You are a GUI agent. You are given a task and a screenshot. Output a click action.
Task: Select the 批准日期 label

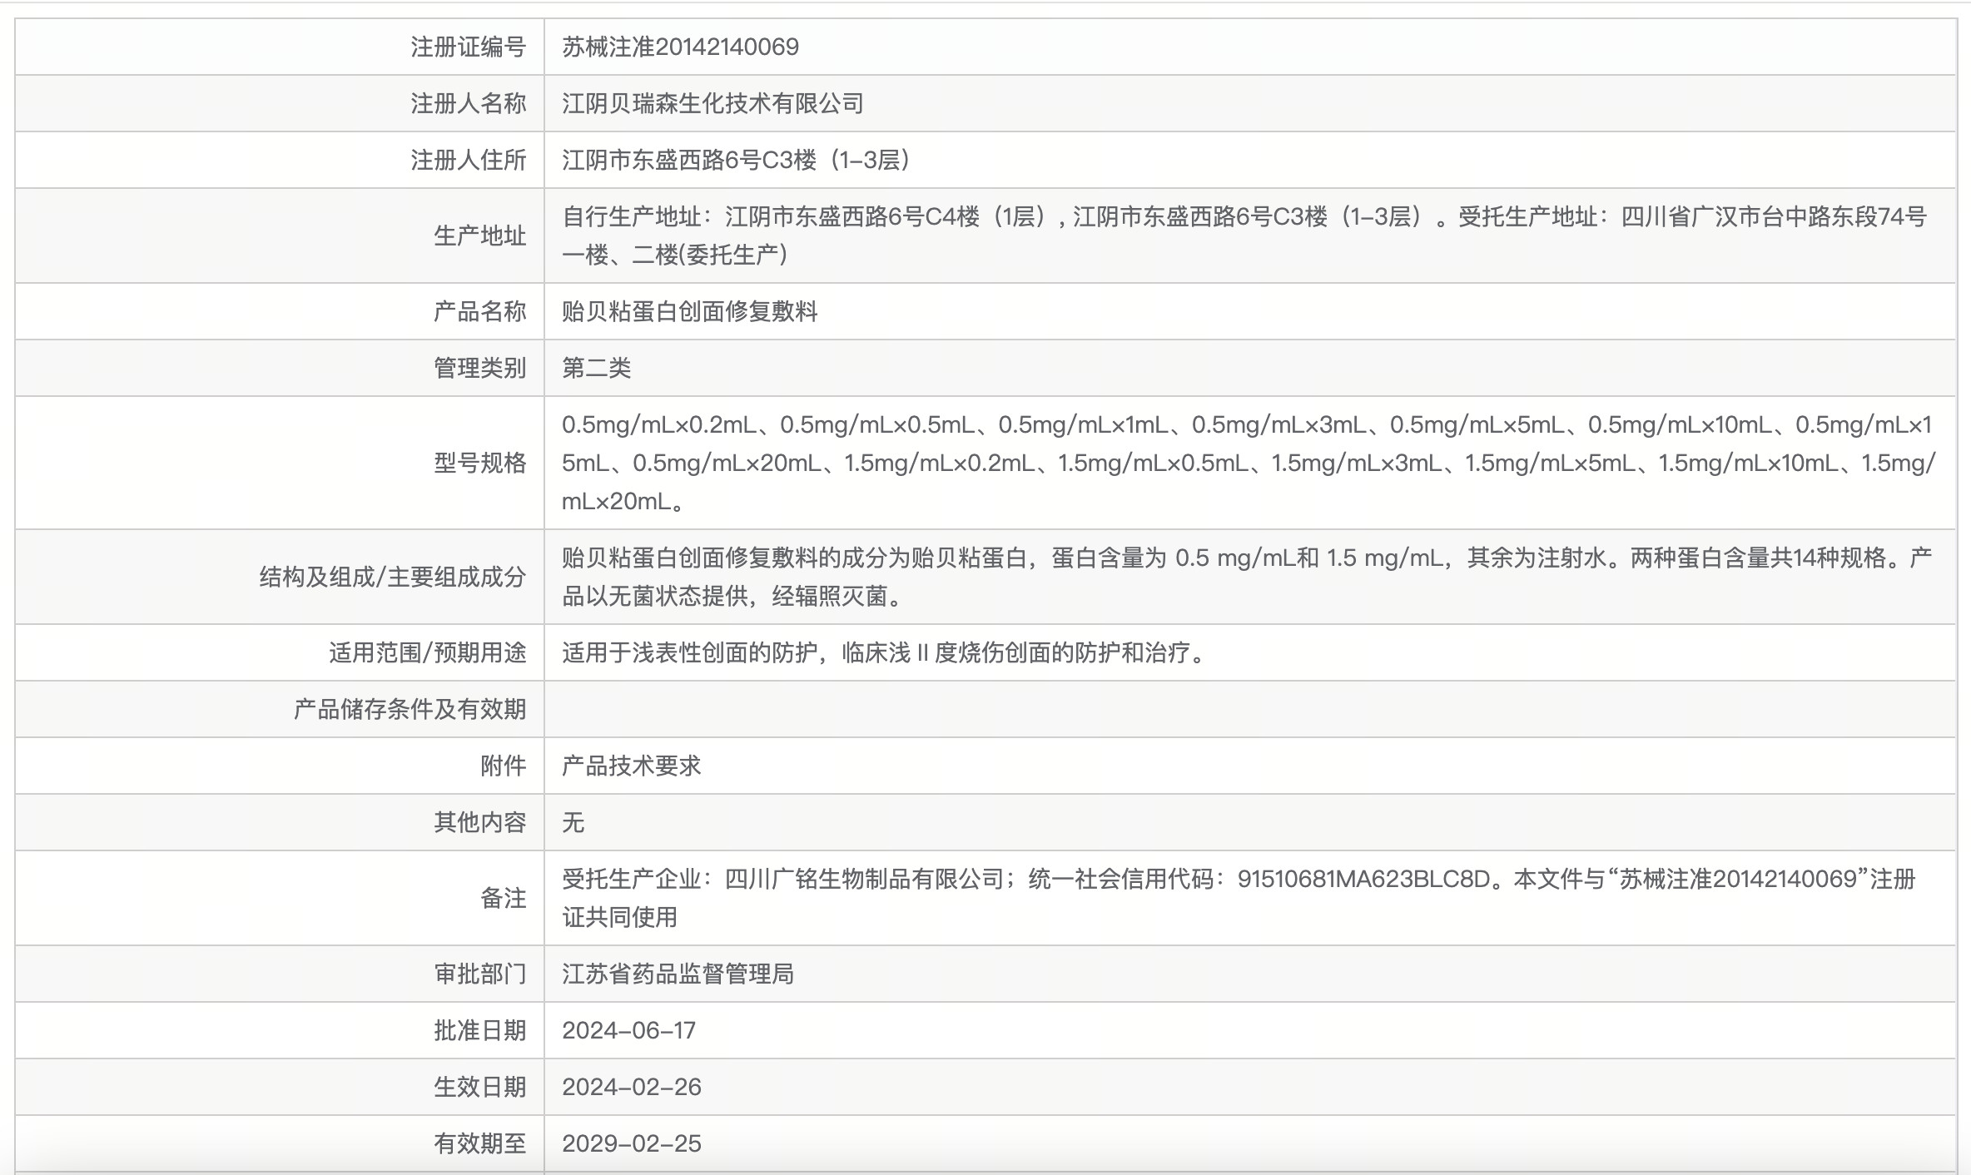[x=479, y=1030]
